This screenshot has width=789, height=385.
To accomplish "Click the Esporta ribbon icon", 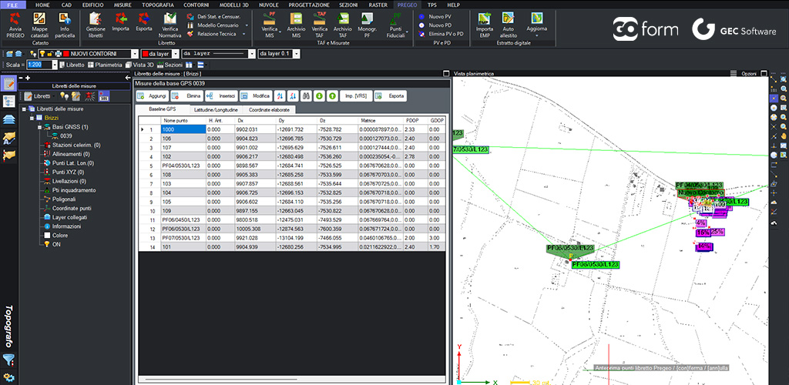I will tap(144, 22).
